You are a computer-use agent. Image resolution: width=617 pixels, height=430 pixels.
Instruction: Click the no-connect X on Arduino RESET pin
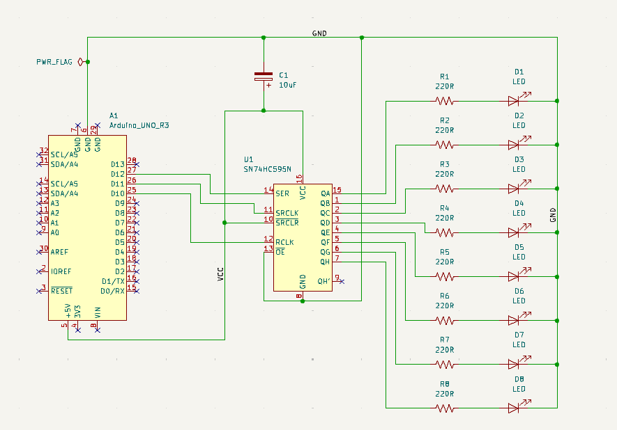click(39, 291)
